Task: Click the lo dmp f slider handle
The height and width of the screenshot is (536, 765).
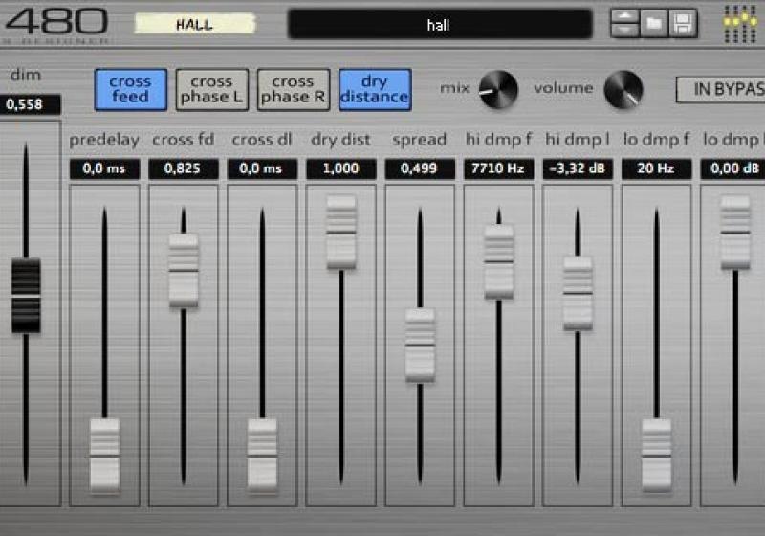Action: pyautogui.click(x=656, y=455)
